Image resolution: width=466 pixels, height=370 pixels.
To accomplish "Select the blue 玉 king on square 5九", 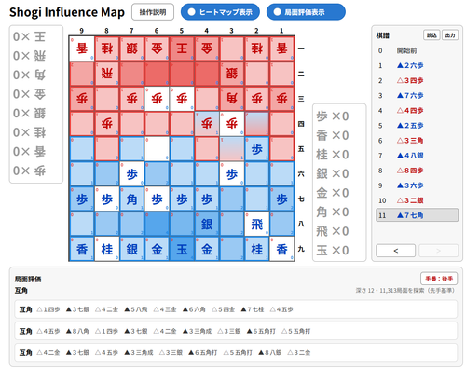I will point(182,249).
